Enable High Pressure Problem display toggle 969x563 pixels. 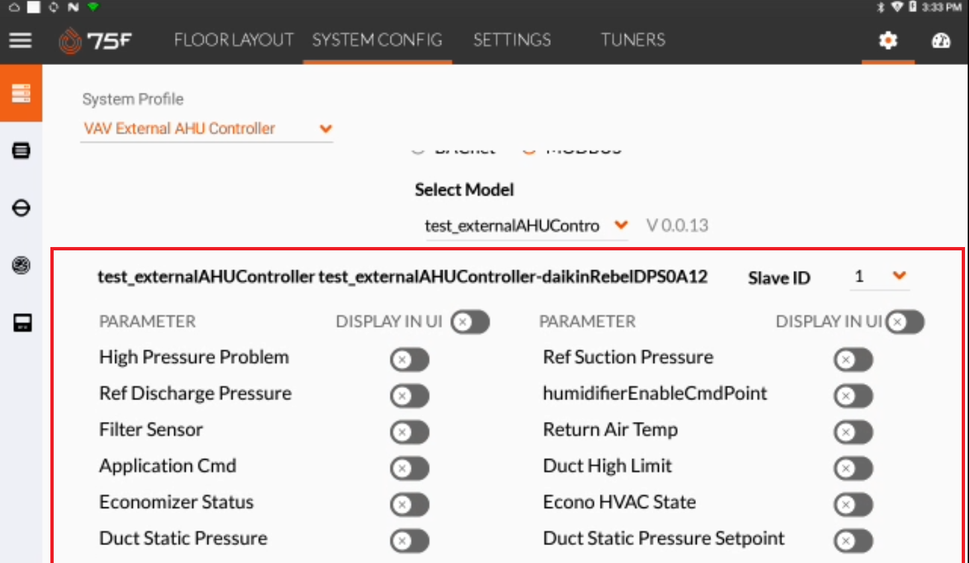pyautogui.click(x=410, y=360)
